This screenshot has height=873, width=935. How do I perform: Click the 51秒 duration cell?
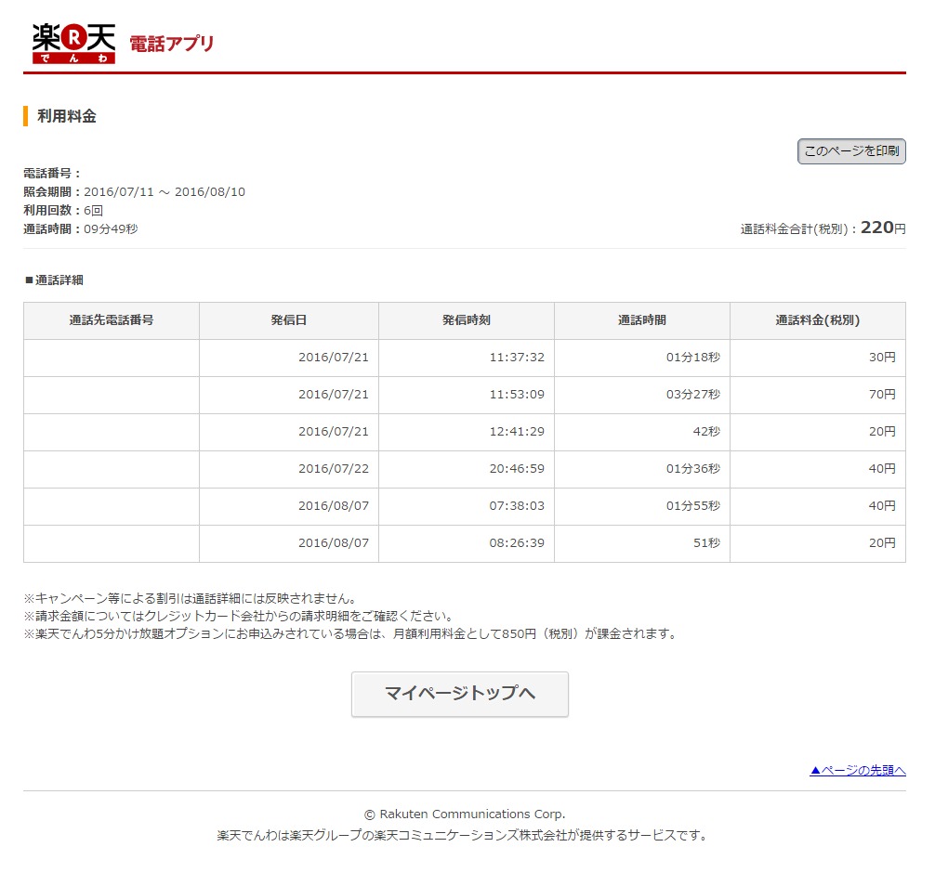coord(705,543)
